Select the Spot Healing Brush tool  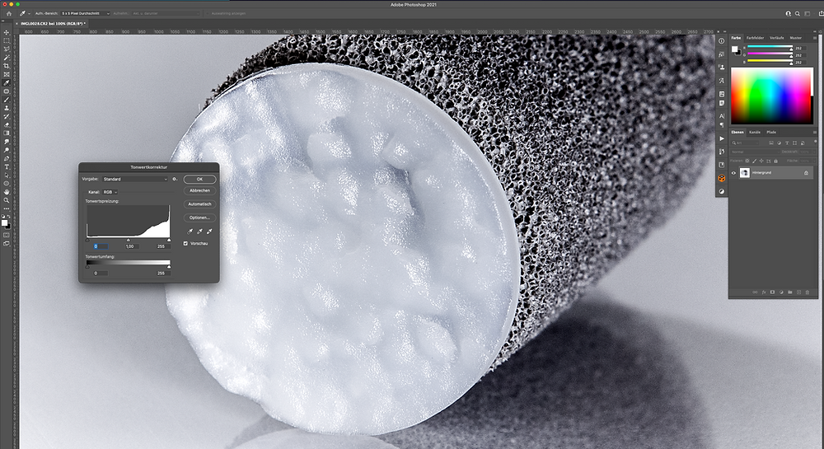[x=7, y=91]
